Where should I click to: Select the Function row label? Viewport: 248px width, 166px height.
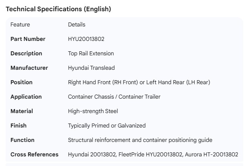click(x=22, y=140)
